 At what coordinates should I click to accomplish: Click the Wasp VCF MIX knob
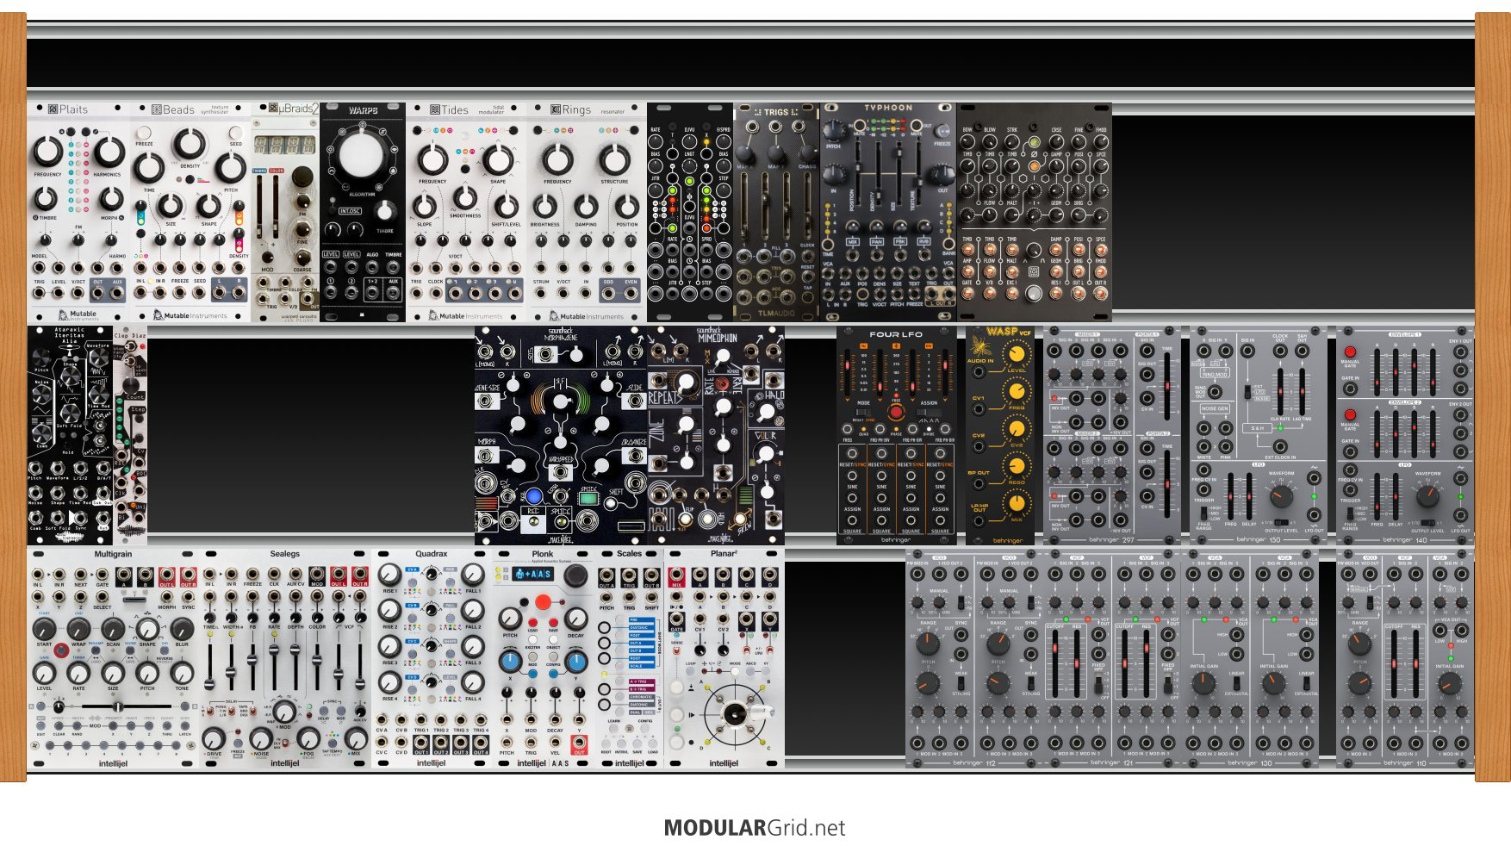[x=1017, y=503]
